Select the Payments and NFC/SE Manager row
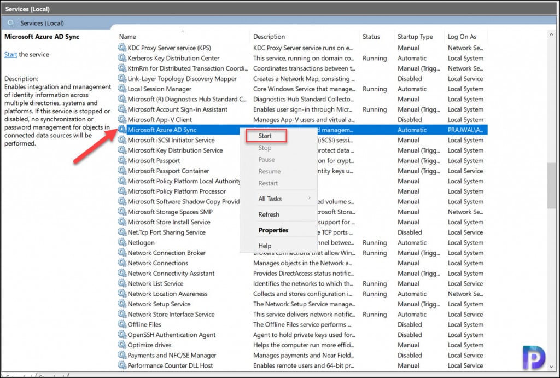Image resolution: width=560 pixels, height=378 pixels. point(302,355)
